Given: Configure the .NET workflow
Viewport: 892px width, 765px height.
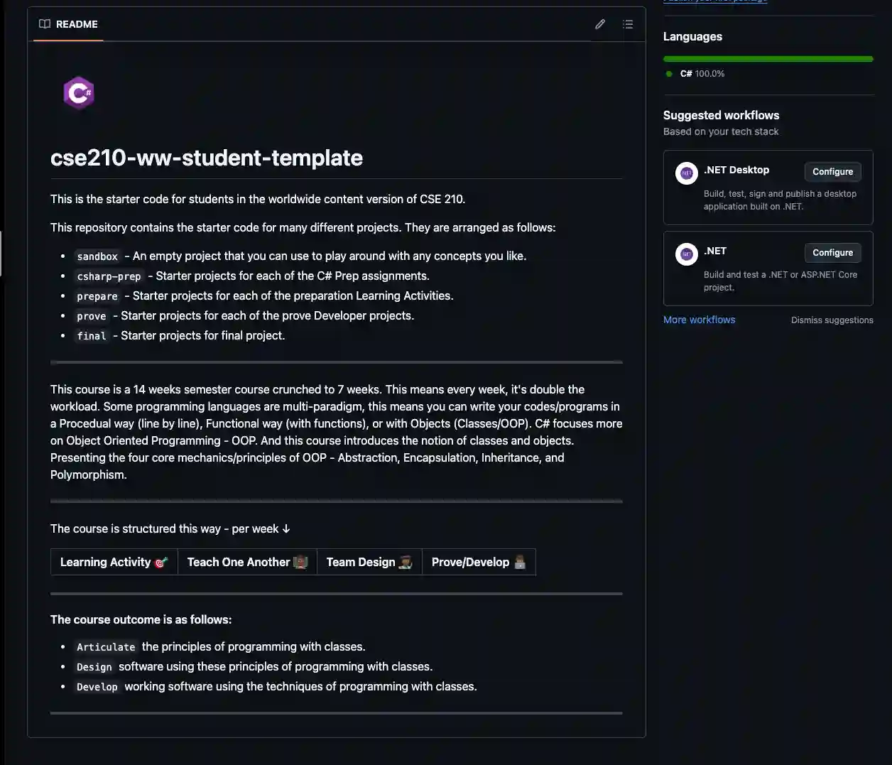Looking at the screenshot, I should click(832, 252).
